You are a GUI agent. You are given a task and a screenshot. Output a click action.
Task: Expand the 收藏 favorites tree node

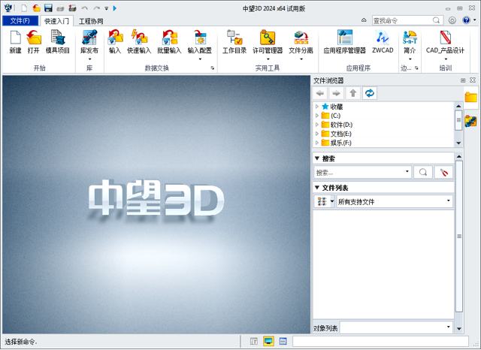click(317, 107)
